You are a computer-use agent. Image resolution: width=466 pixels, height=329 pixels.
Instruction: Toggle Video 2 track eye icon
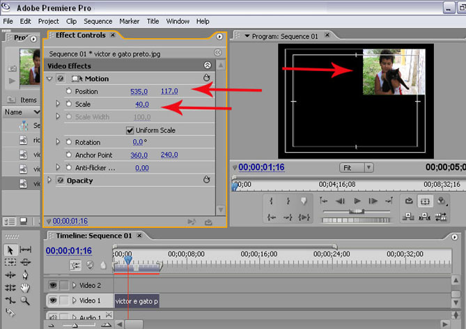pos(52,285)
